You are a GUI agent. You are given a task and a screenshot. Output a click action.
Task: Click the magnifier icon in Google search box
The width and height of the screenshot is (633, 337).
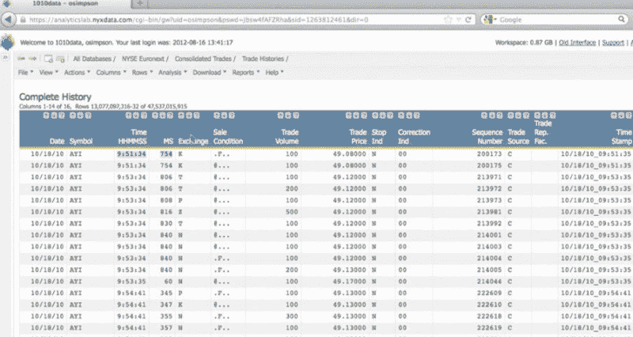tap(620, 20)
